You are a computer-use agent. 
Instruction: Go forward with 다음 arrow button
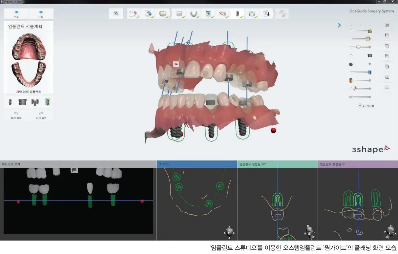coord(41,14)
